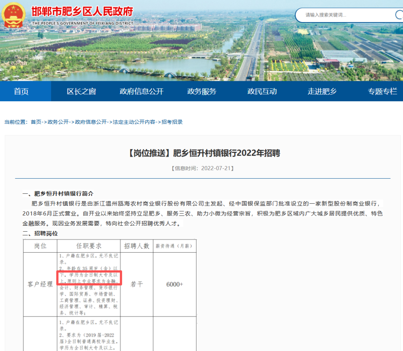Open the 政府信息公开 menu item
The width and height of the screenshot is (403, 351).
tap(142, 91)
